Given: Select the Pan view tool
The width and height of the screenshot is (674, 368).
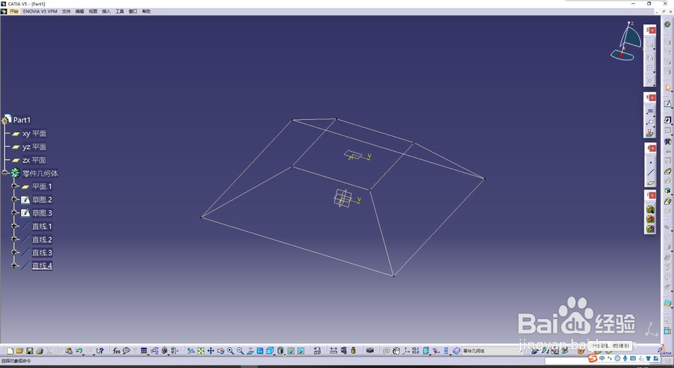Looking at the screenshot, I should coord(210,350).
